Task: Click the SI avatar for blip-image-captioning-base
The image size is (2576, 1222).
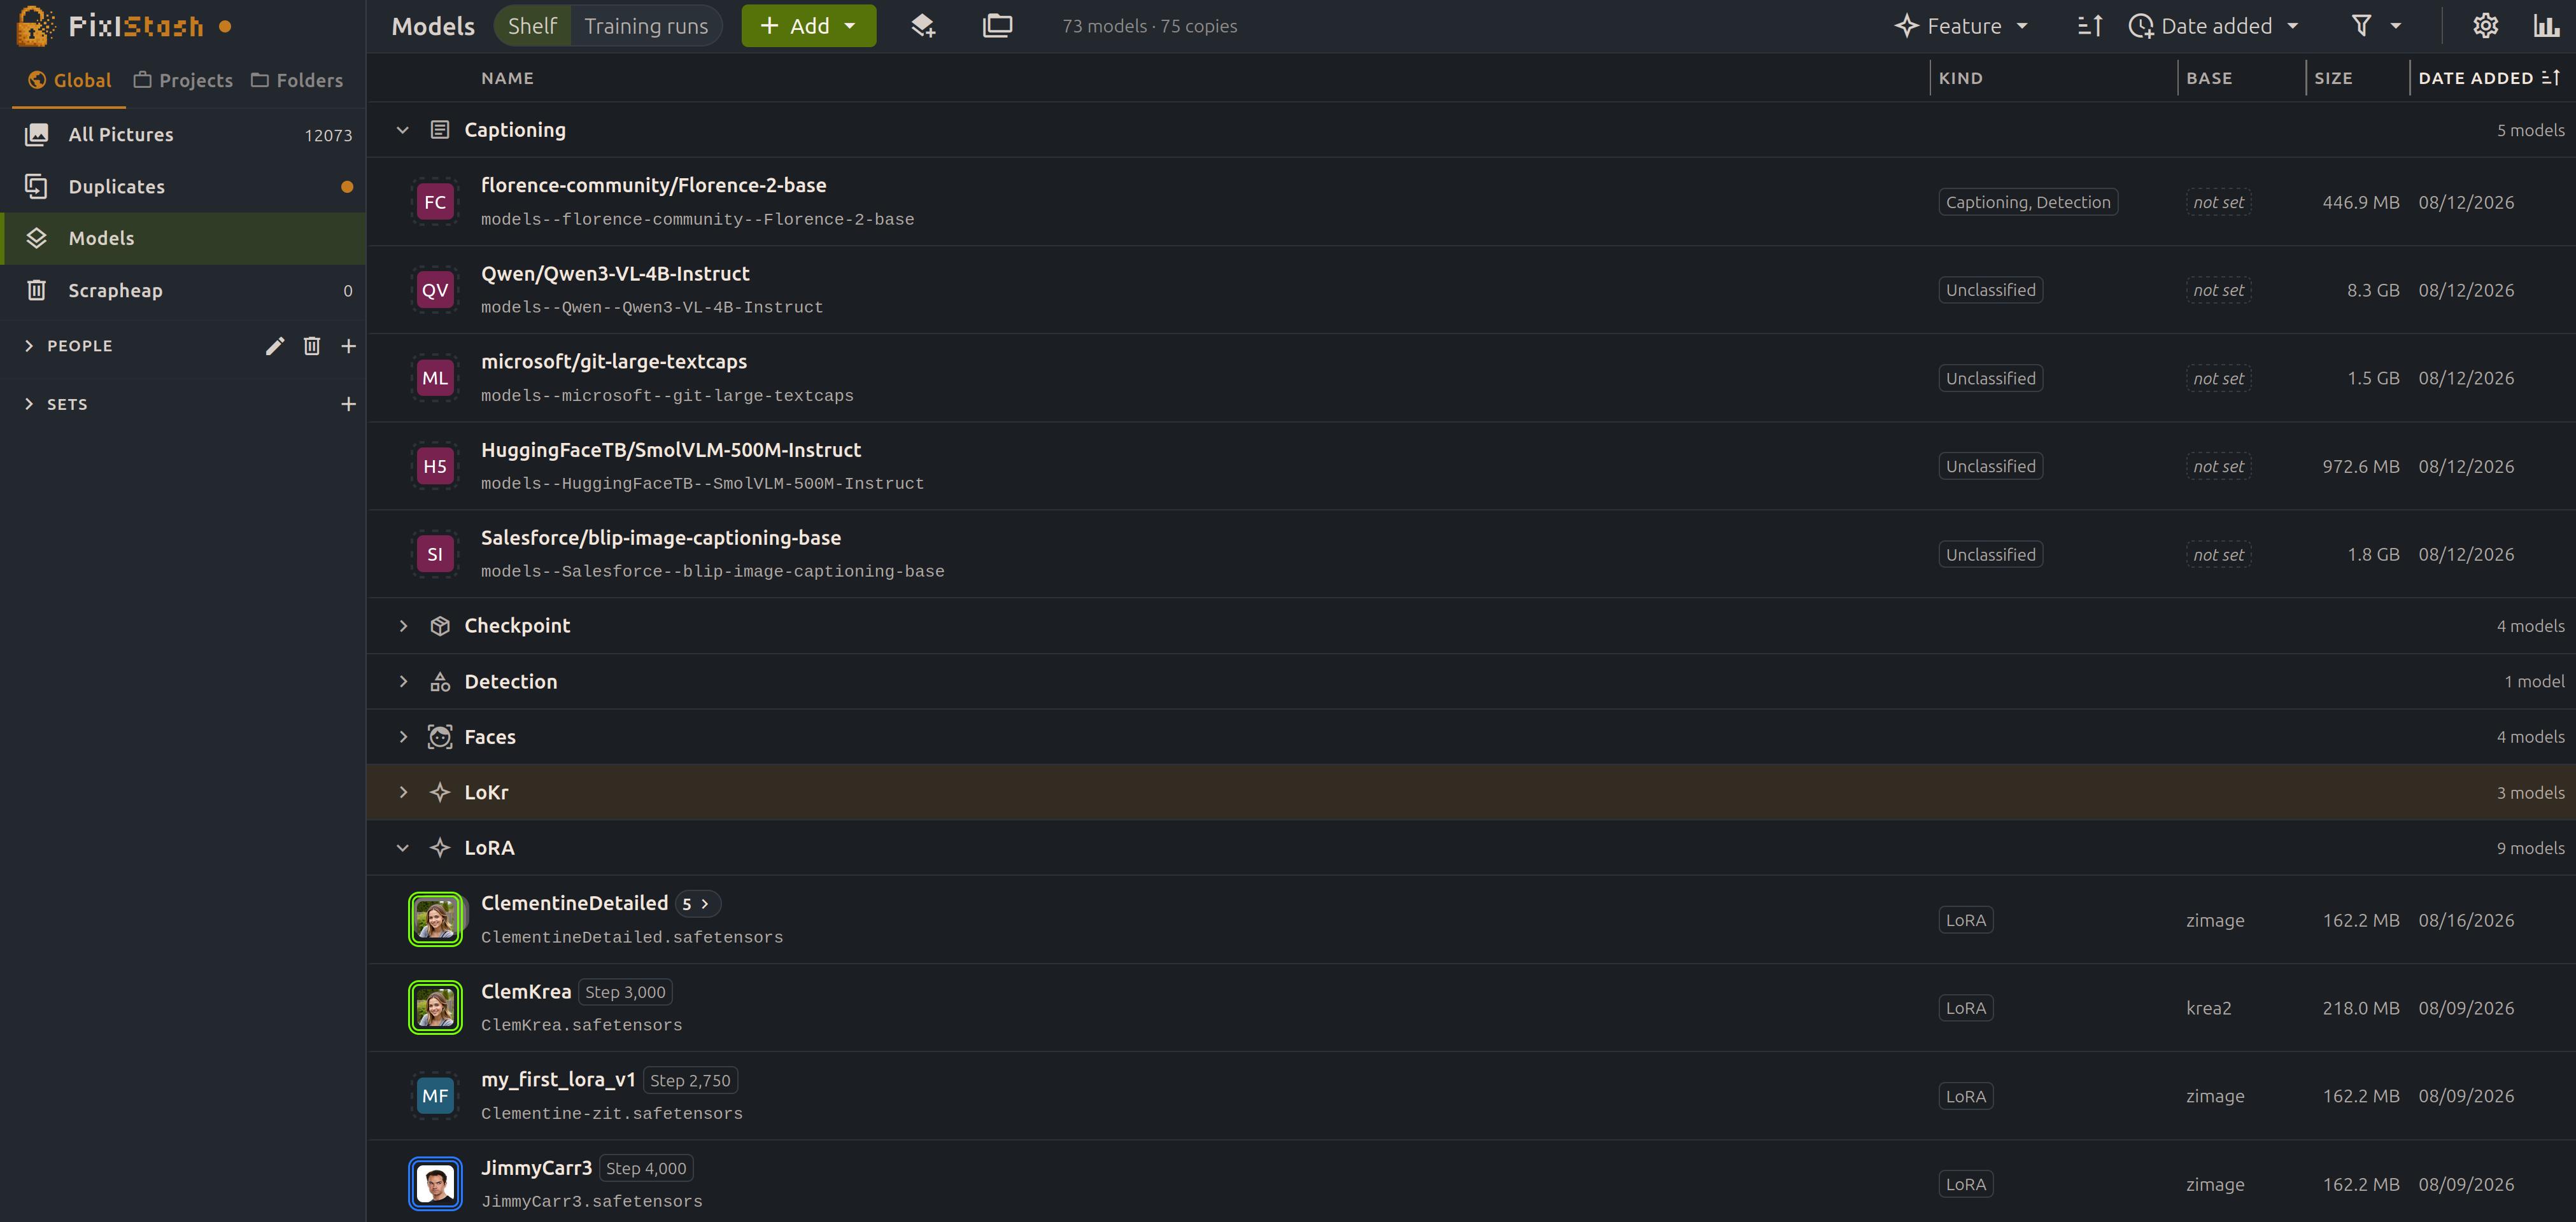Action: point(435,554)
